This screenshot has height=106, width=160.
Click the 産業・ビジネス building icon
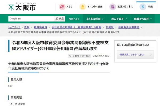pos(113,7)
